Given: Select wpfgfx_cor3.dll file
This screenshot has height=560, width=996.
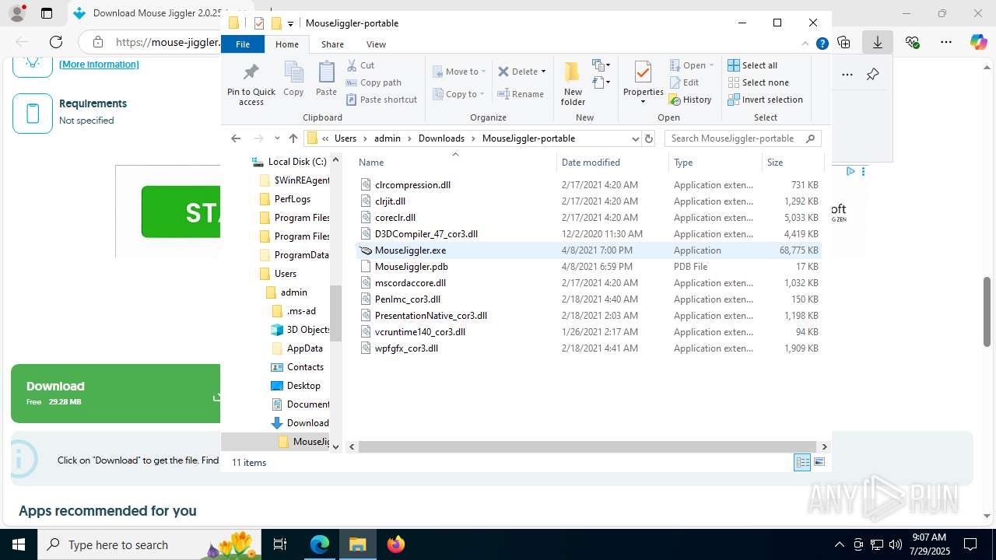Looking at the screenshot, I should click(x=588, y=348).
